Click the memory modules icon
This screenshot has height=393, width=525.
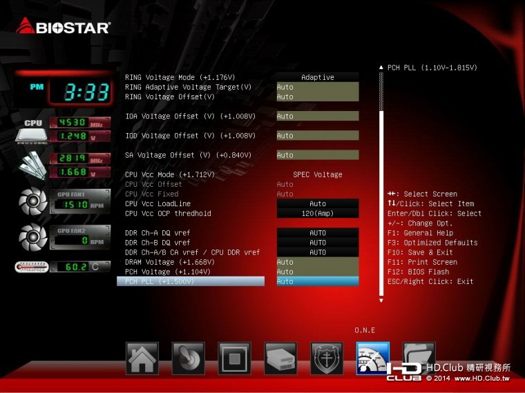tap(32, 165)
